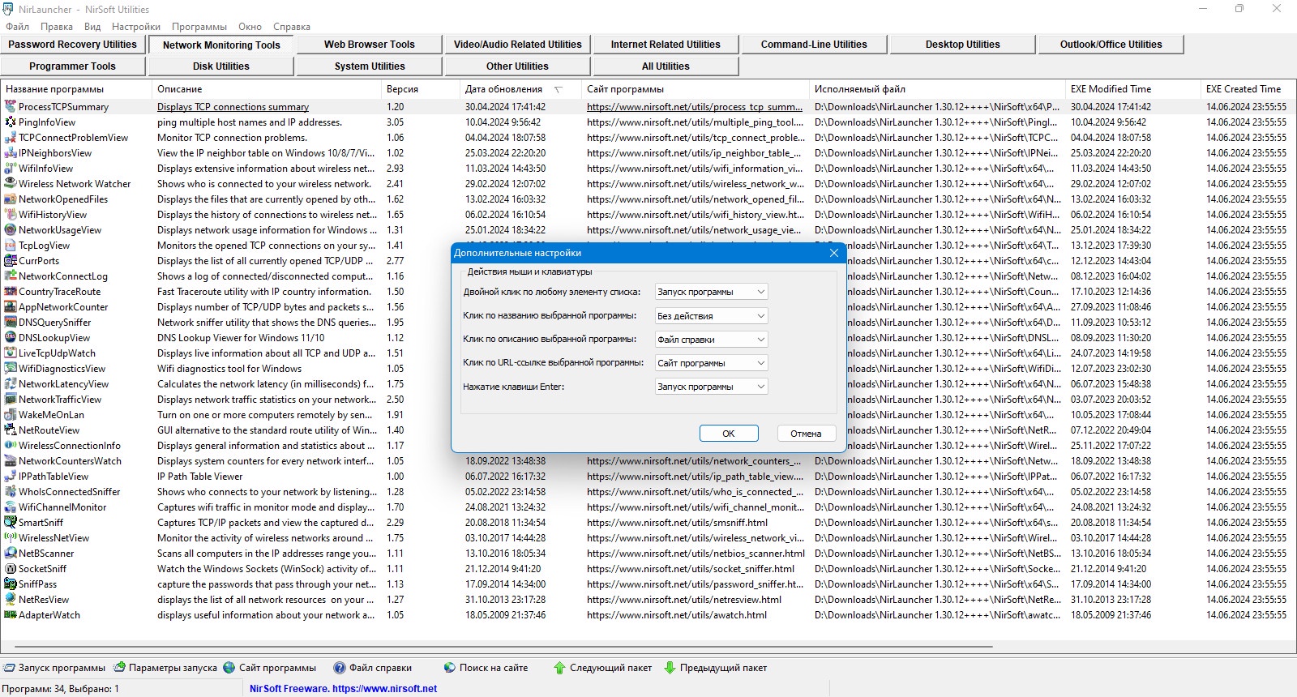
Task: Open the process_tcp_summary URL link
Action: click(x=695, y=107)
